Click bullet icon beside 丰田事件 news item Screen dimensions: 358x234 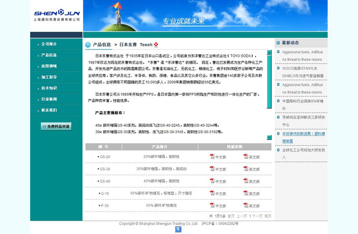coord(278,134)
